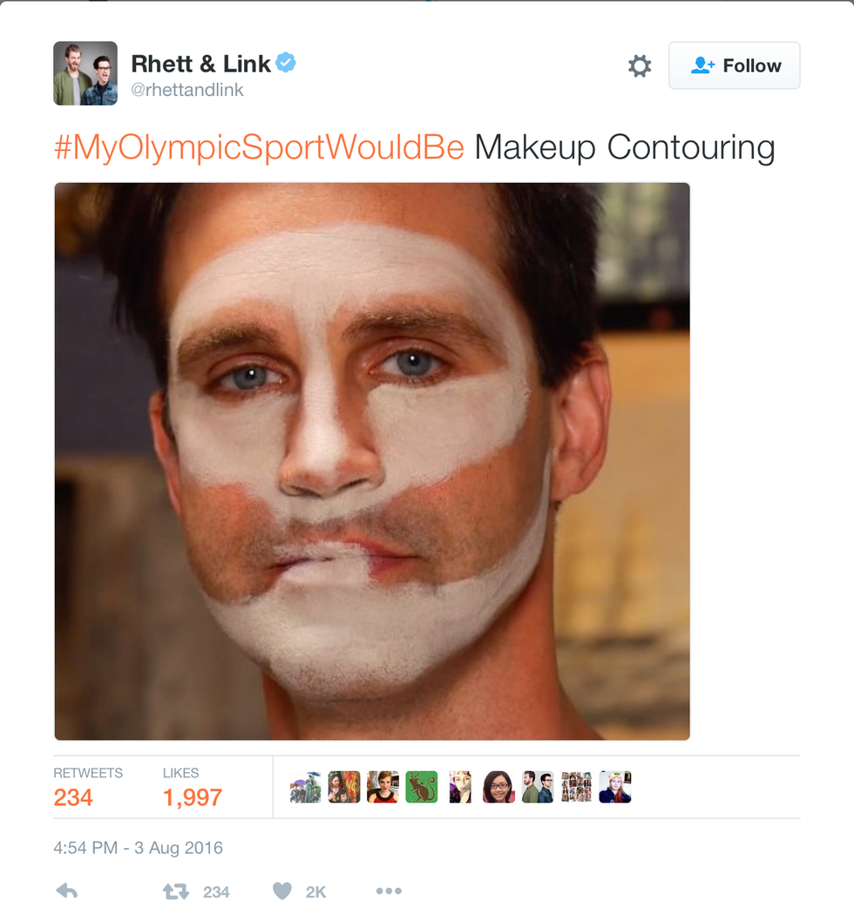Follow Rhett & Link
The image size is (854, 915).
734,65
